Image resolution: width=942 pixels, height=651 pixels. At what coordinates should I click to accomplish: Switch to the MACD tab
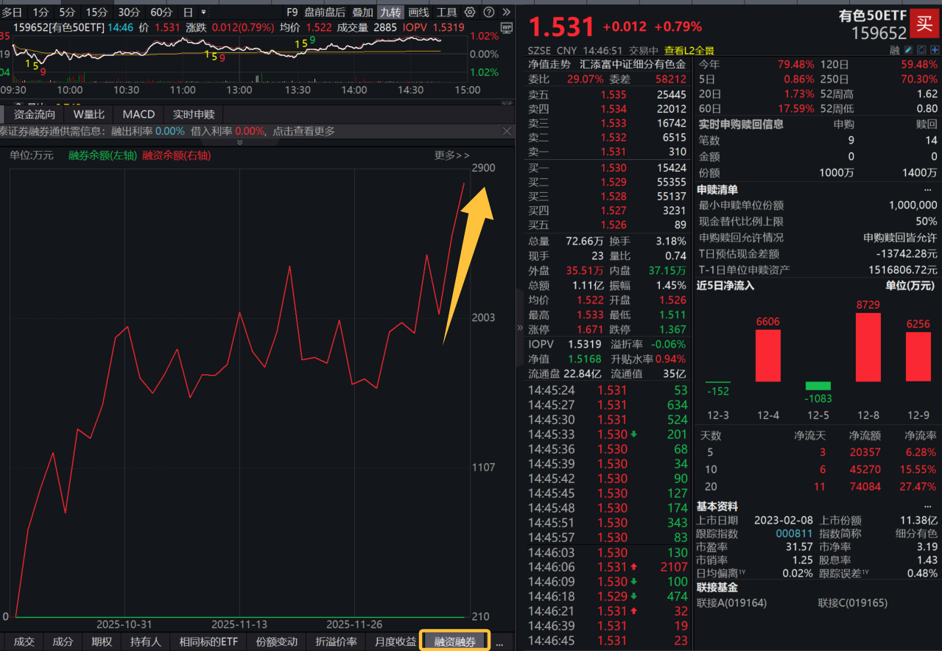137,114
